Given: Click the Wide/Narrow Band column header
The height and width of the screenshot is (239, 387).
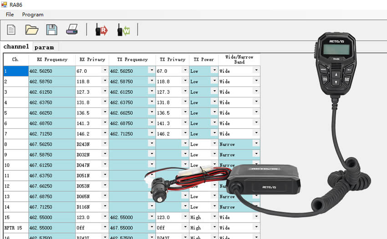Looking at the screenshot, I should point(239,60).
